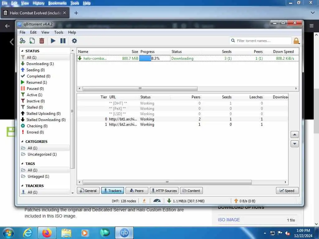The image size is (319, 239).
Task: Click the torrent progress bar at 8.3%
Action: click(155, 58)
